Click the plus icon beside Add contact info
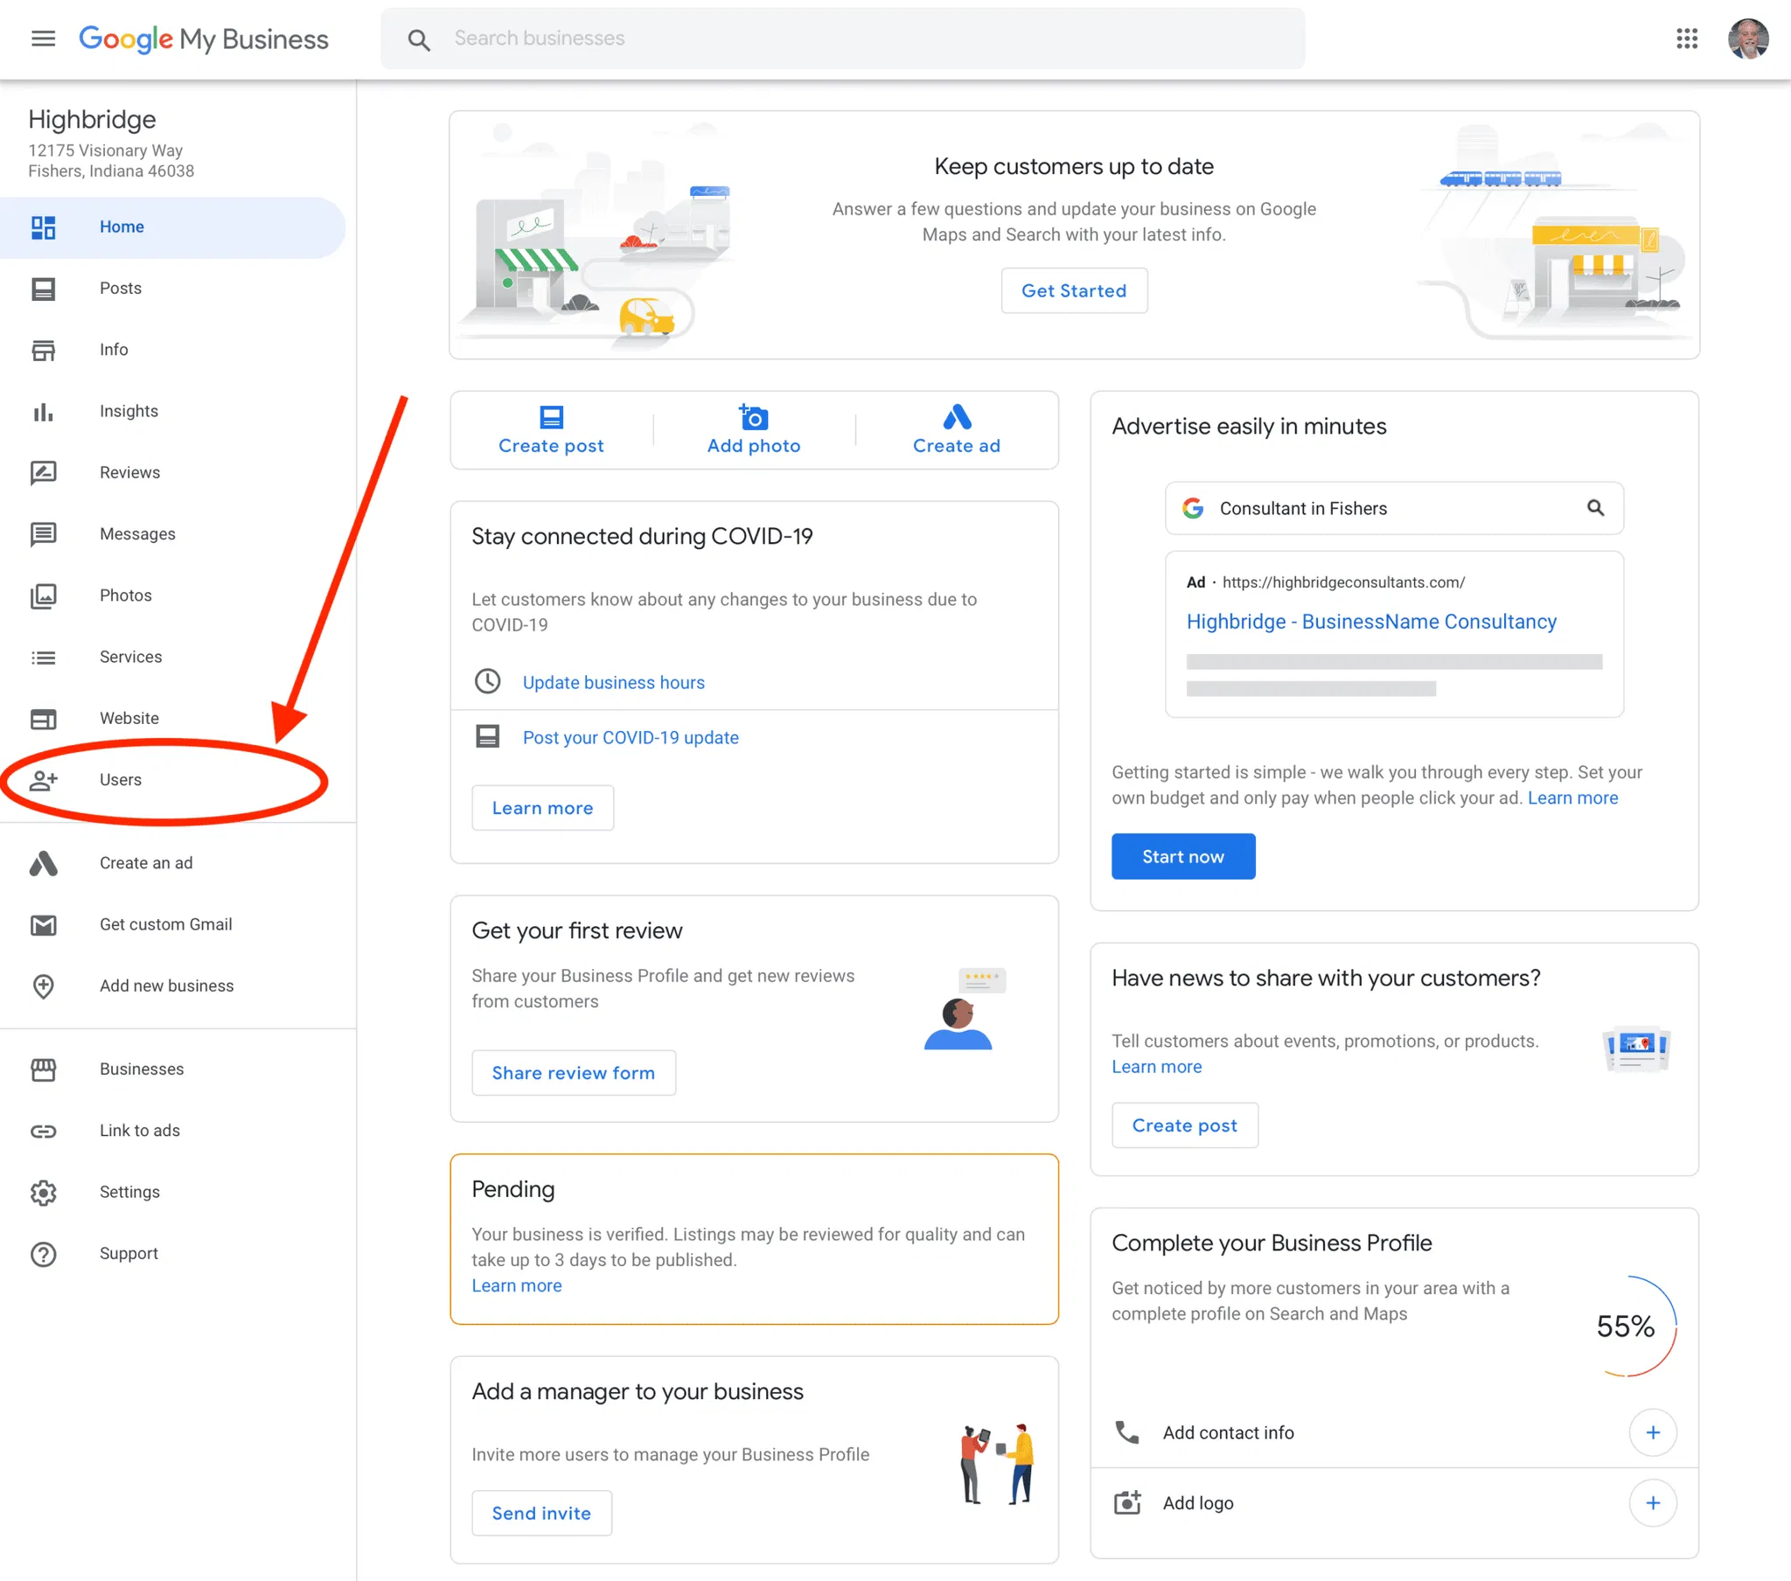Image resolution: width=1791 pixels, height=1581 pixels. (1652, 1432)
